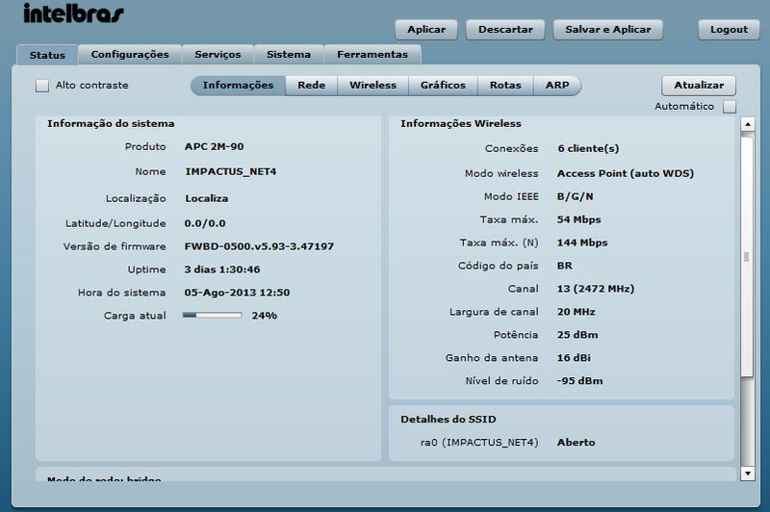This screenshot has width=770, height=512.
Task: Click the B/G/N IEEE mode value
Action: pyautogui.click(x=575, y=197)
